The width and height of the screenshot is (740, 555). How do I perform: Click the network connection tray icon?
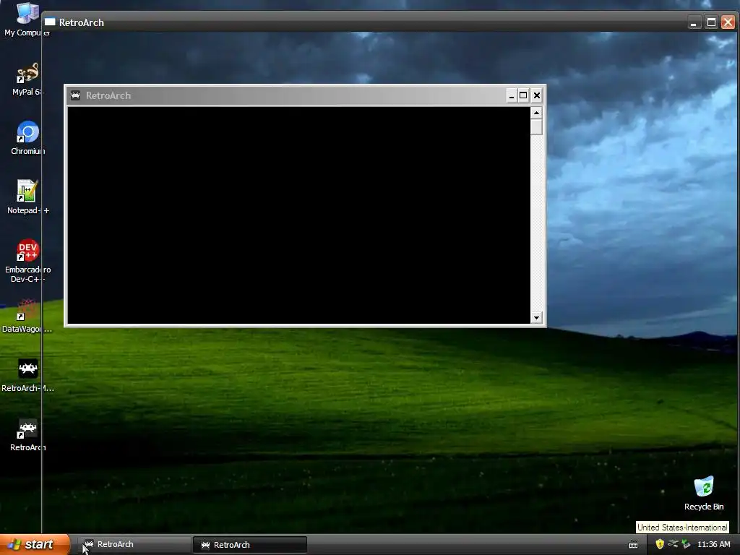point(673,544)
